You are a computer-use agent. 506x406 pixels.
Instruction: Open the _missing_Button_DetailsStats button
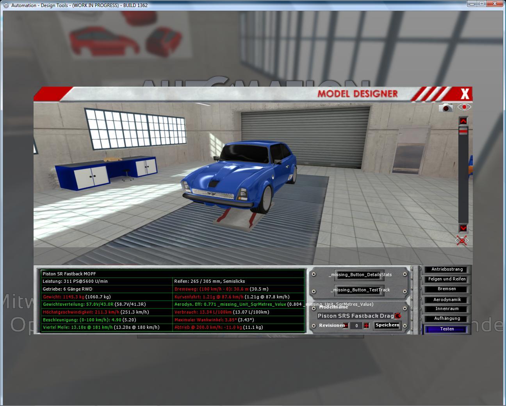[360, 275]
